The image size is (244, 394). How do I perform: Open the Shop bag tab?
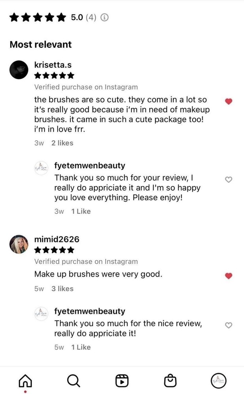(170, 381)
